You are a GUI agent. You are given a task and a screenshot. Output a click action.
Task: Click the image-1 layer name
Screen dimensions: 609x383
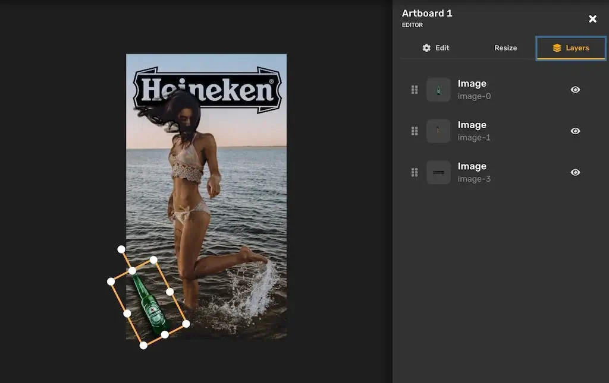tap(474, 138)
